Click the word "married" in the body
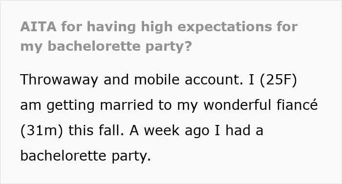The image size is (342, 184). [x=127, y=105]
